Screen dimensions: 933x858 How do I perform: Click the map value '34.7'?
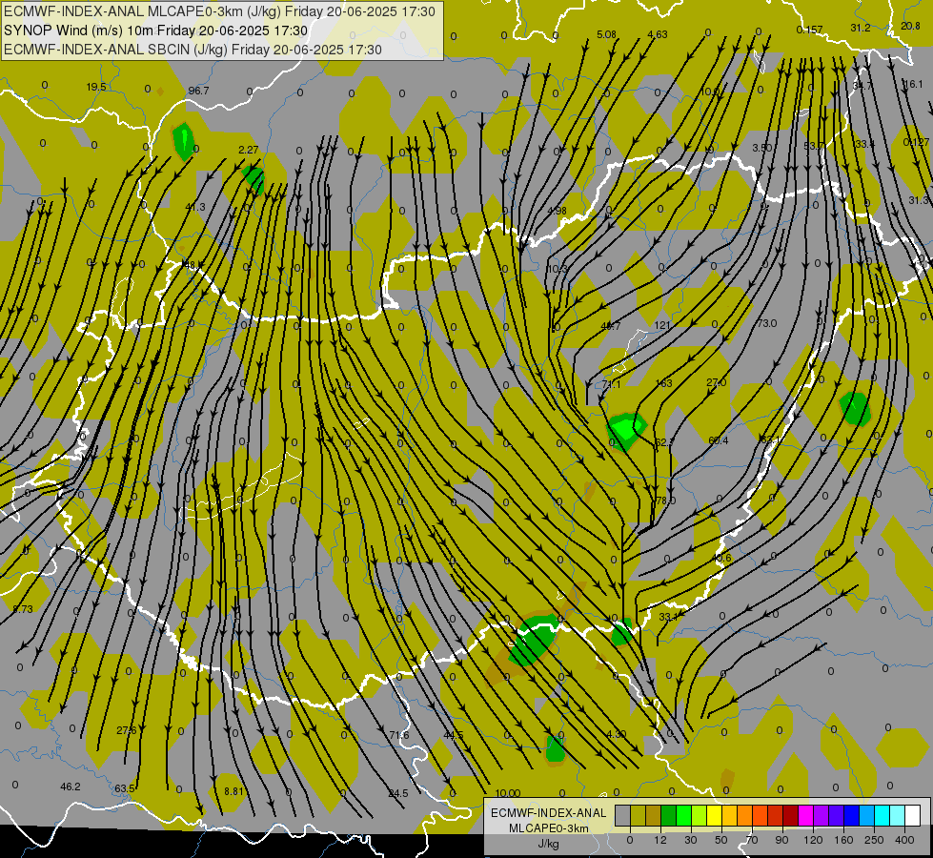pos(862,86)
